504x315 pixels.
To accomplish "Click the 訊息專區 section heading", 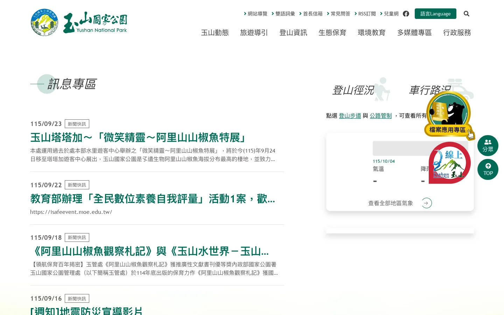I will pos(72,84).
